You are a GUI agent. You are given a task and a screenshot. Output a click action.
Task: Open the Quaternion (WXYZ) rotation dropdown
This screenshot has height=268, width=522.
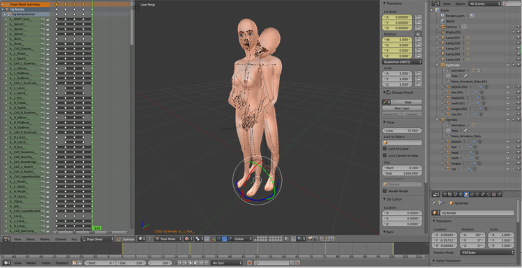click(402, 62)
